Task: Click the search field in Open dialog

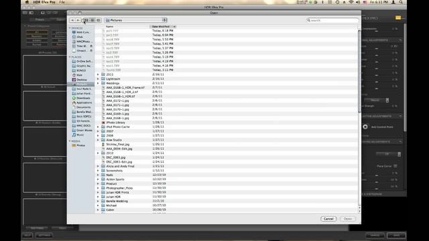Action: (x=332, y=20)
